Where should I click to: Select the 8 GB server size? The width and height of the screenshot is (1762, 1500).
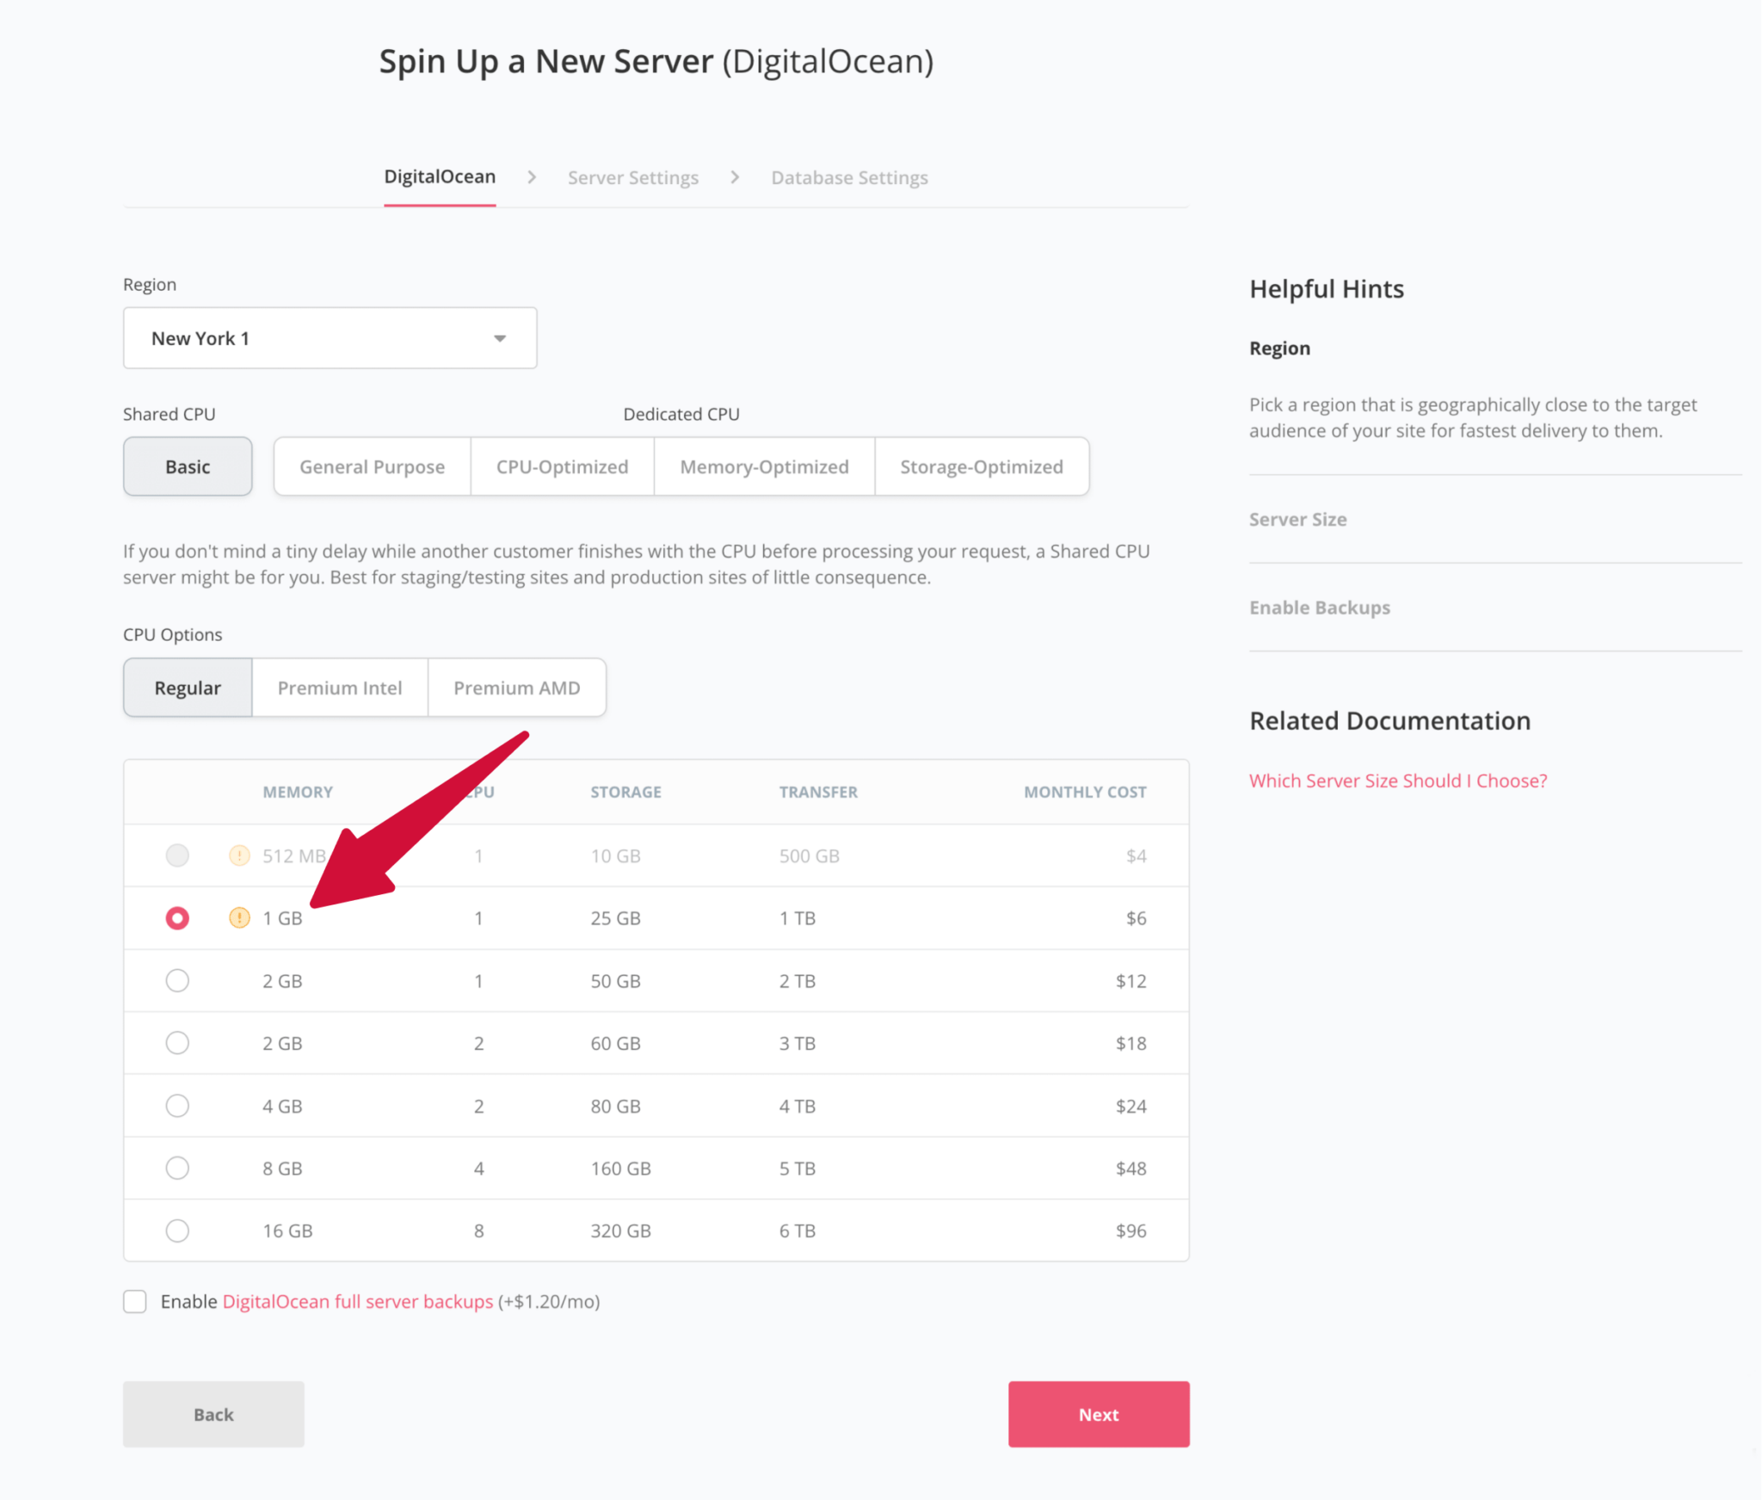click(177, 1168)
